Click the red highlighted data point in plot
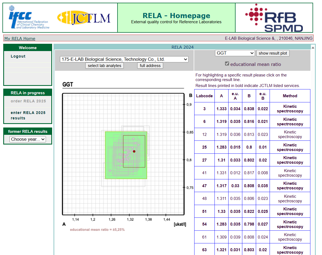The height and width of the screenshot is (255, 322). (x=134, y=152)
